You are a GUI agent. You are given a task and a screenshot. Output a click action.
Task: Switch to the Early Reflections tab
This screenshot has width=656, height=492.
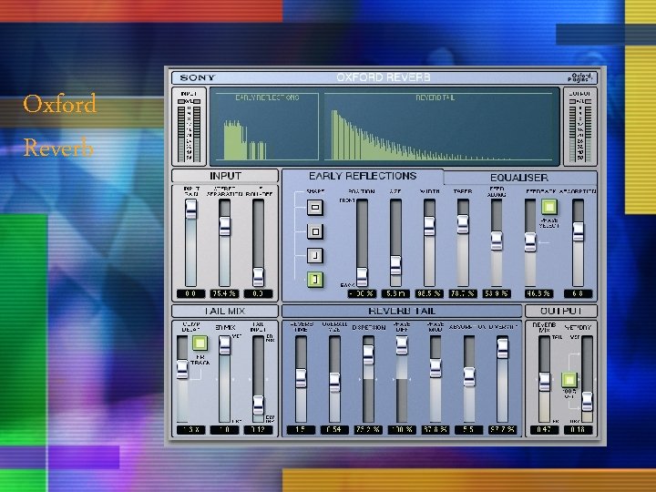tap(363, 176)
